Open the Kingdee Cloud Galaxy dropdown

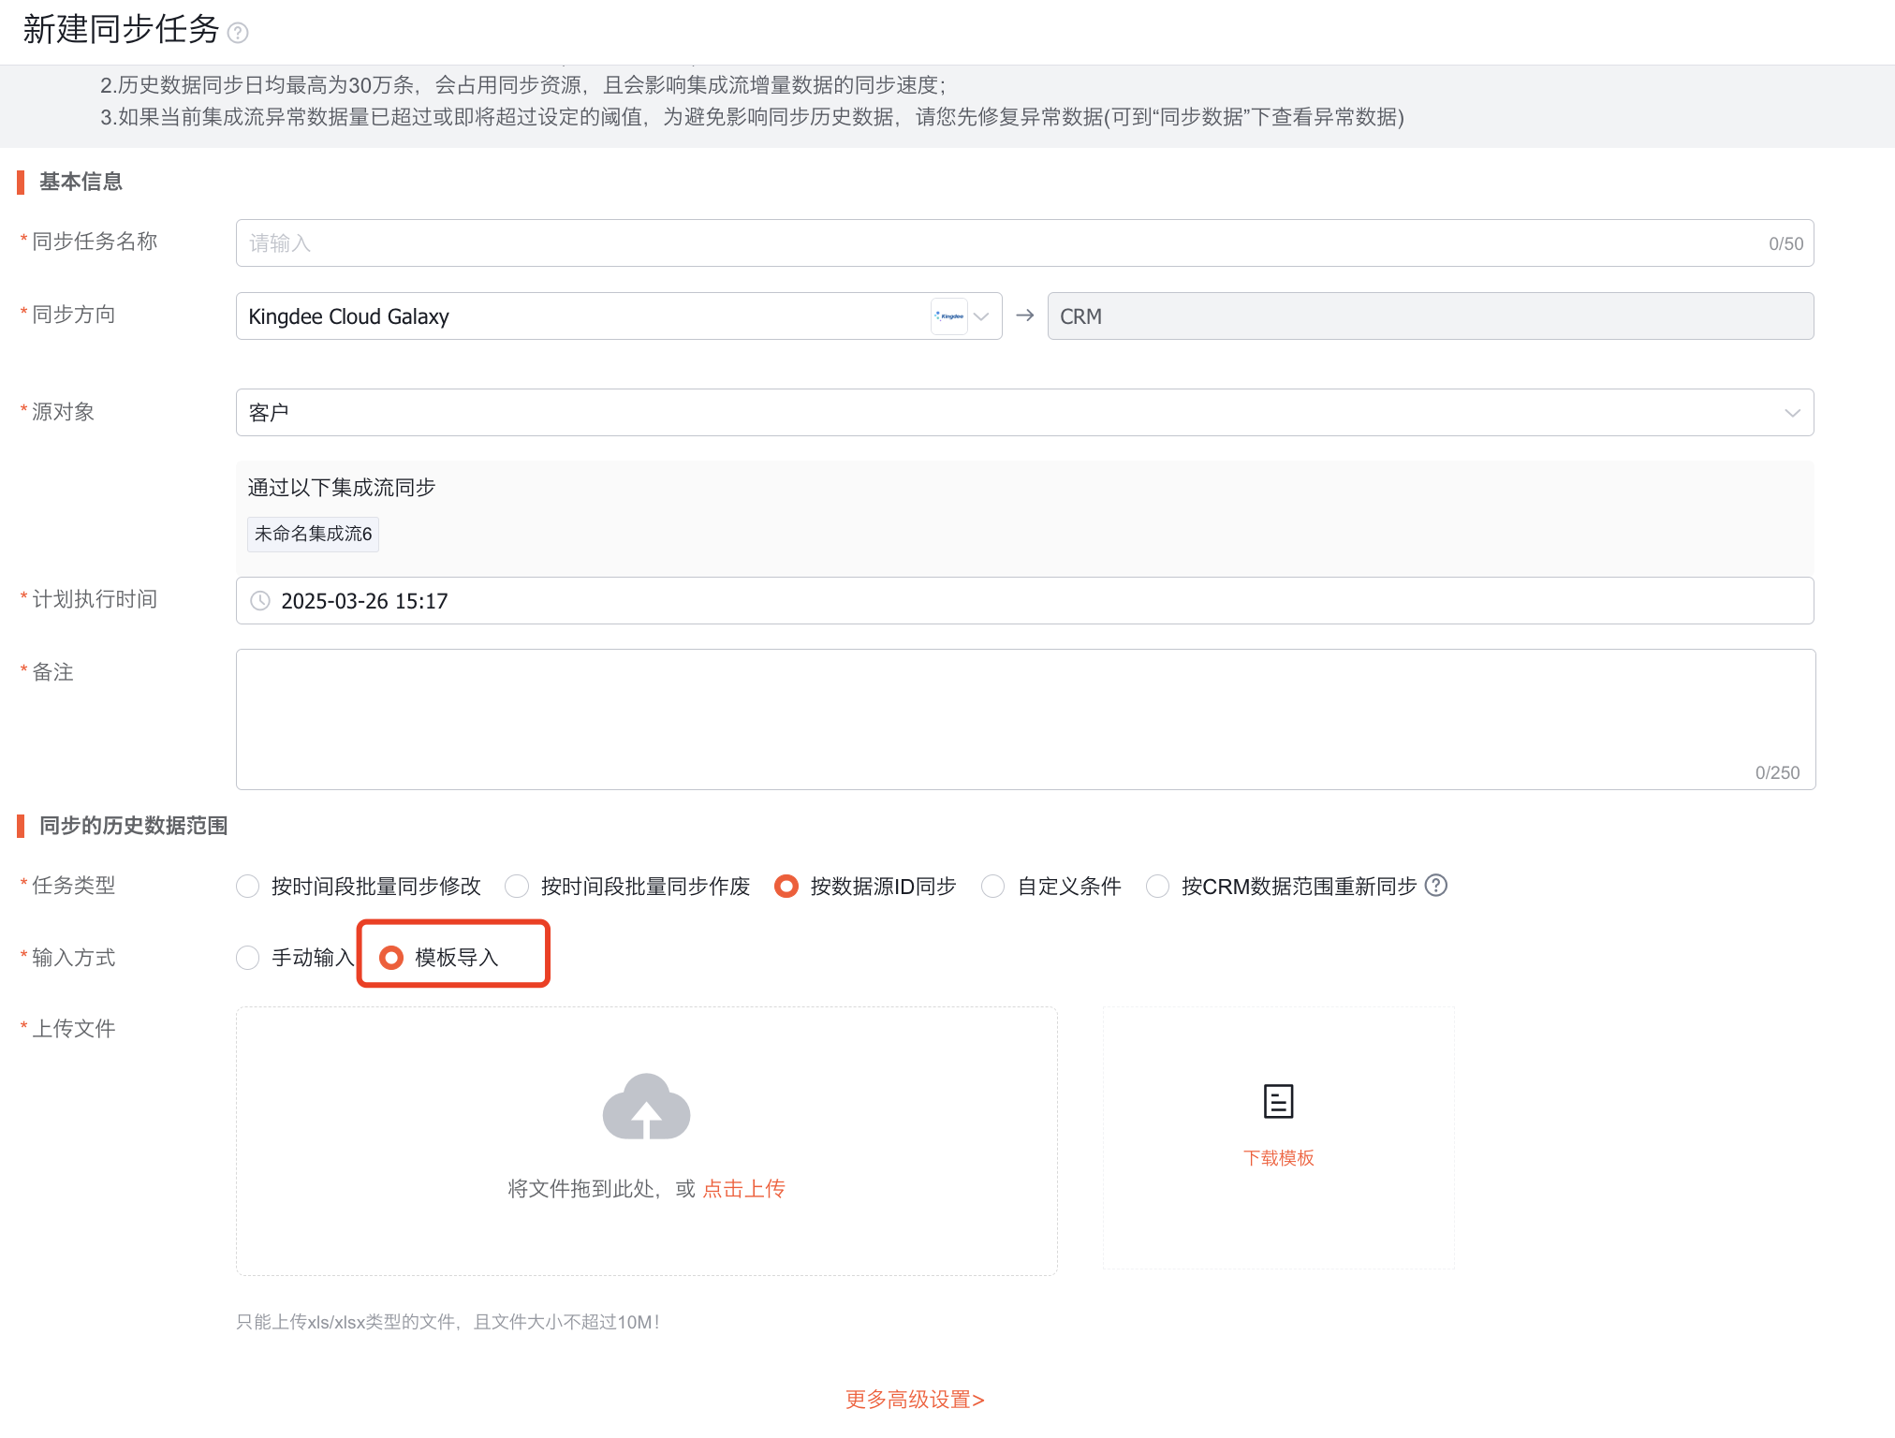click(x=619, y=316)
